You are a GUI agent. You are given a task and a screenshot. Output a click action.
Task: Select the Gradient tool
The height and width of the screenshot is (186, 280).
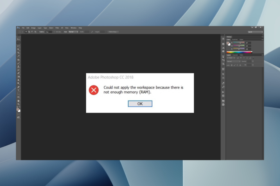click(x=18, y=77)
